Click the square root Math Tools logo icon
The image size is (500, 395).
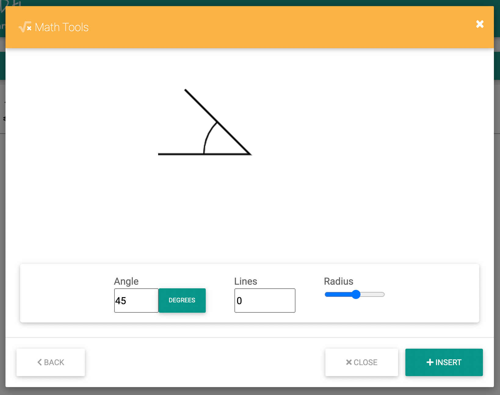click(24, 27)
